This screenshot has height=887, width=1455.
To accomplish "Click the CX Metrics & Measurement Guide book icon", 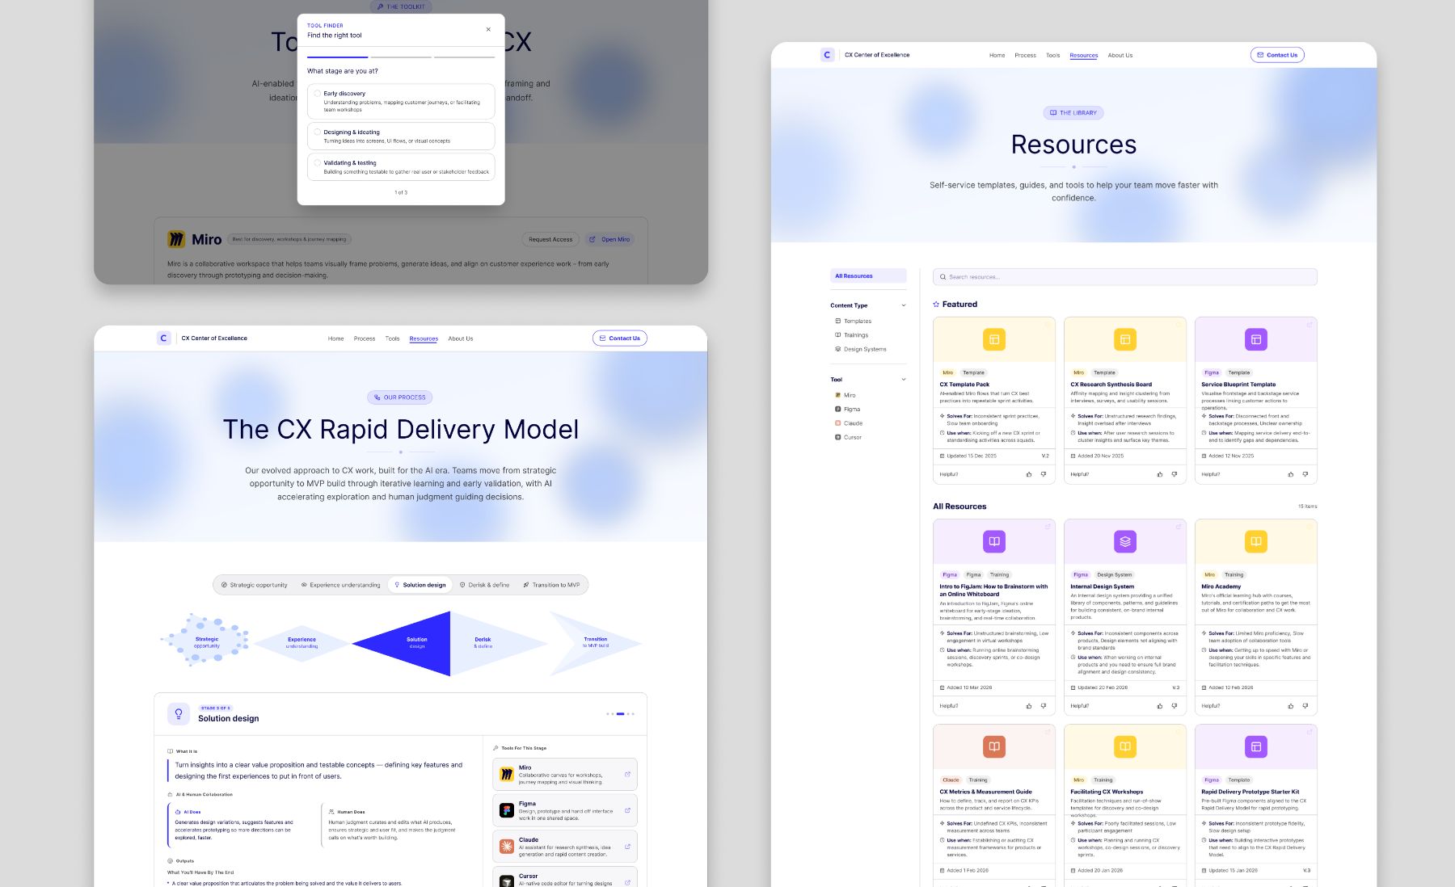I will click(x=994, y=746).
